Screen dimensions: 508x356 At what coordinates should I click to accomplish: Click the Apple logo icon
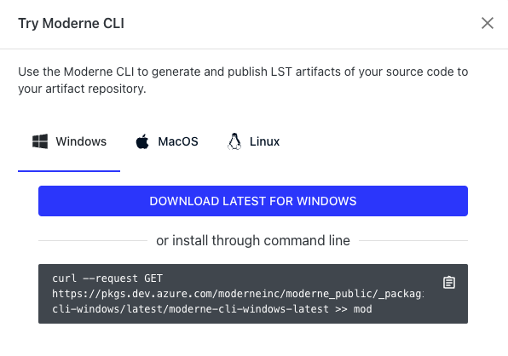tap(142, 141)
